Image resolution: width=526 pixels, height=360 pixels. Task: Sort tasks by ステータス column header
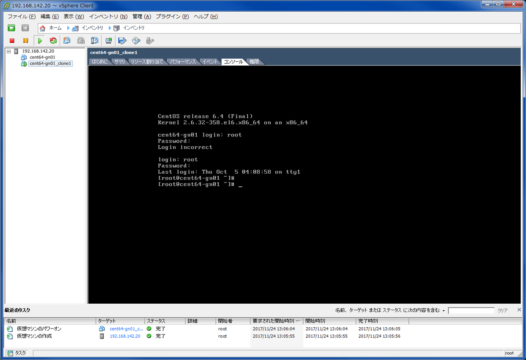tap(165, 321)
